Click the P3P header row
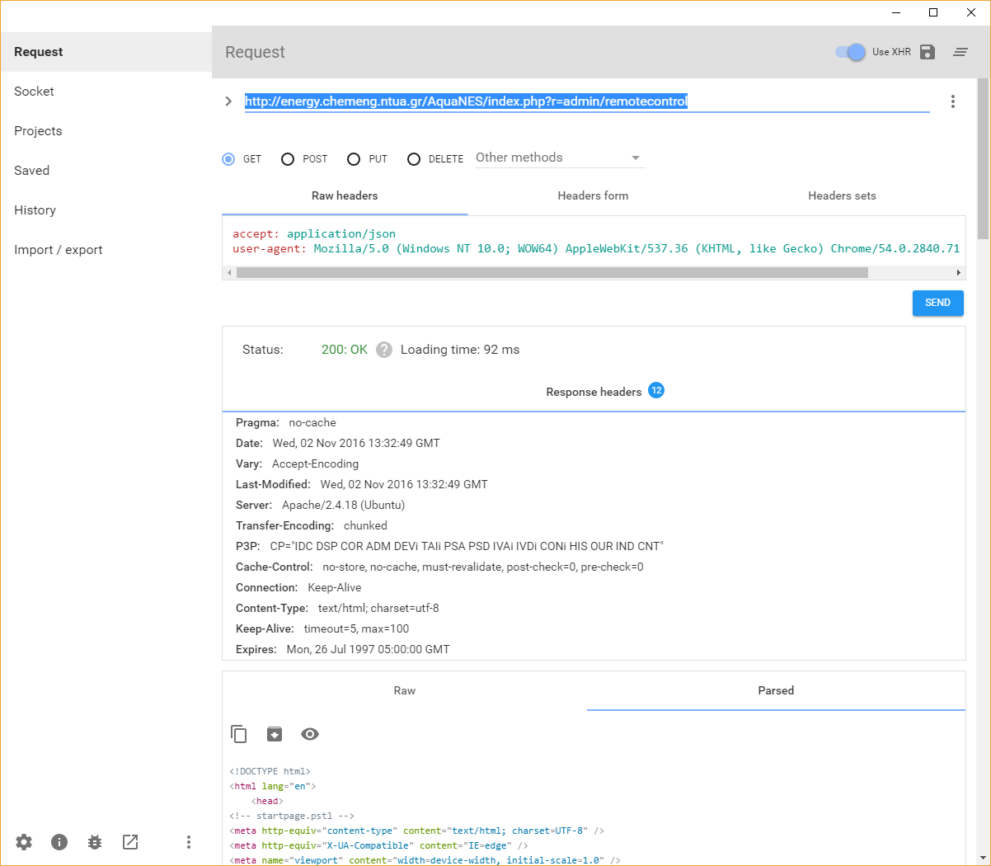 pos(450,546)
